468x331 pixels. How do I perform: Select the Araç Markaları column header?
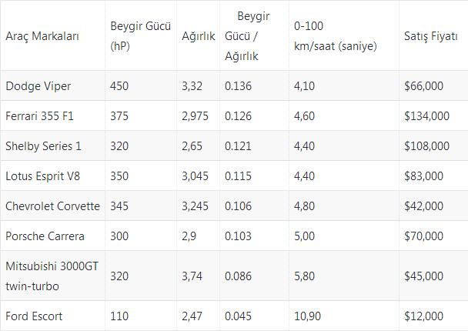[x=42, y=36]
